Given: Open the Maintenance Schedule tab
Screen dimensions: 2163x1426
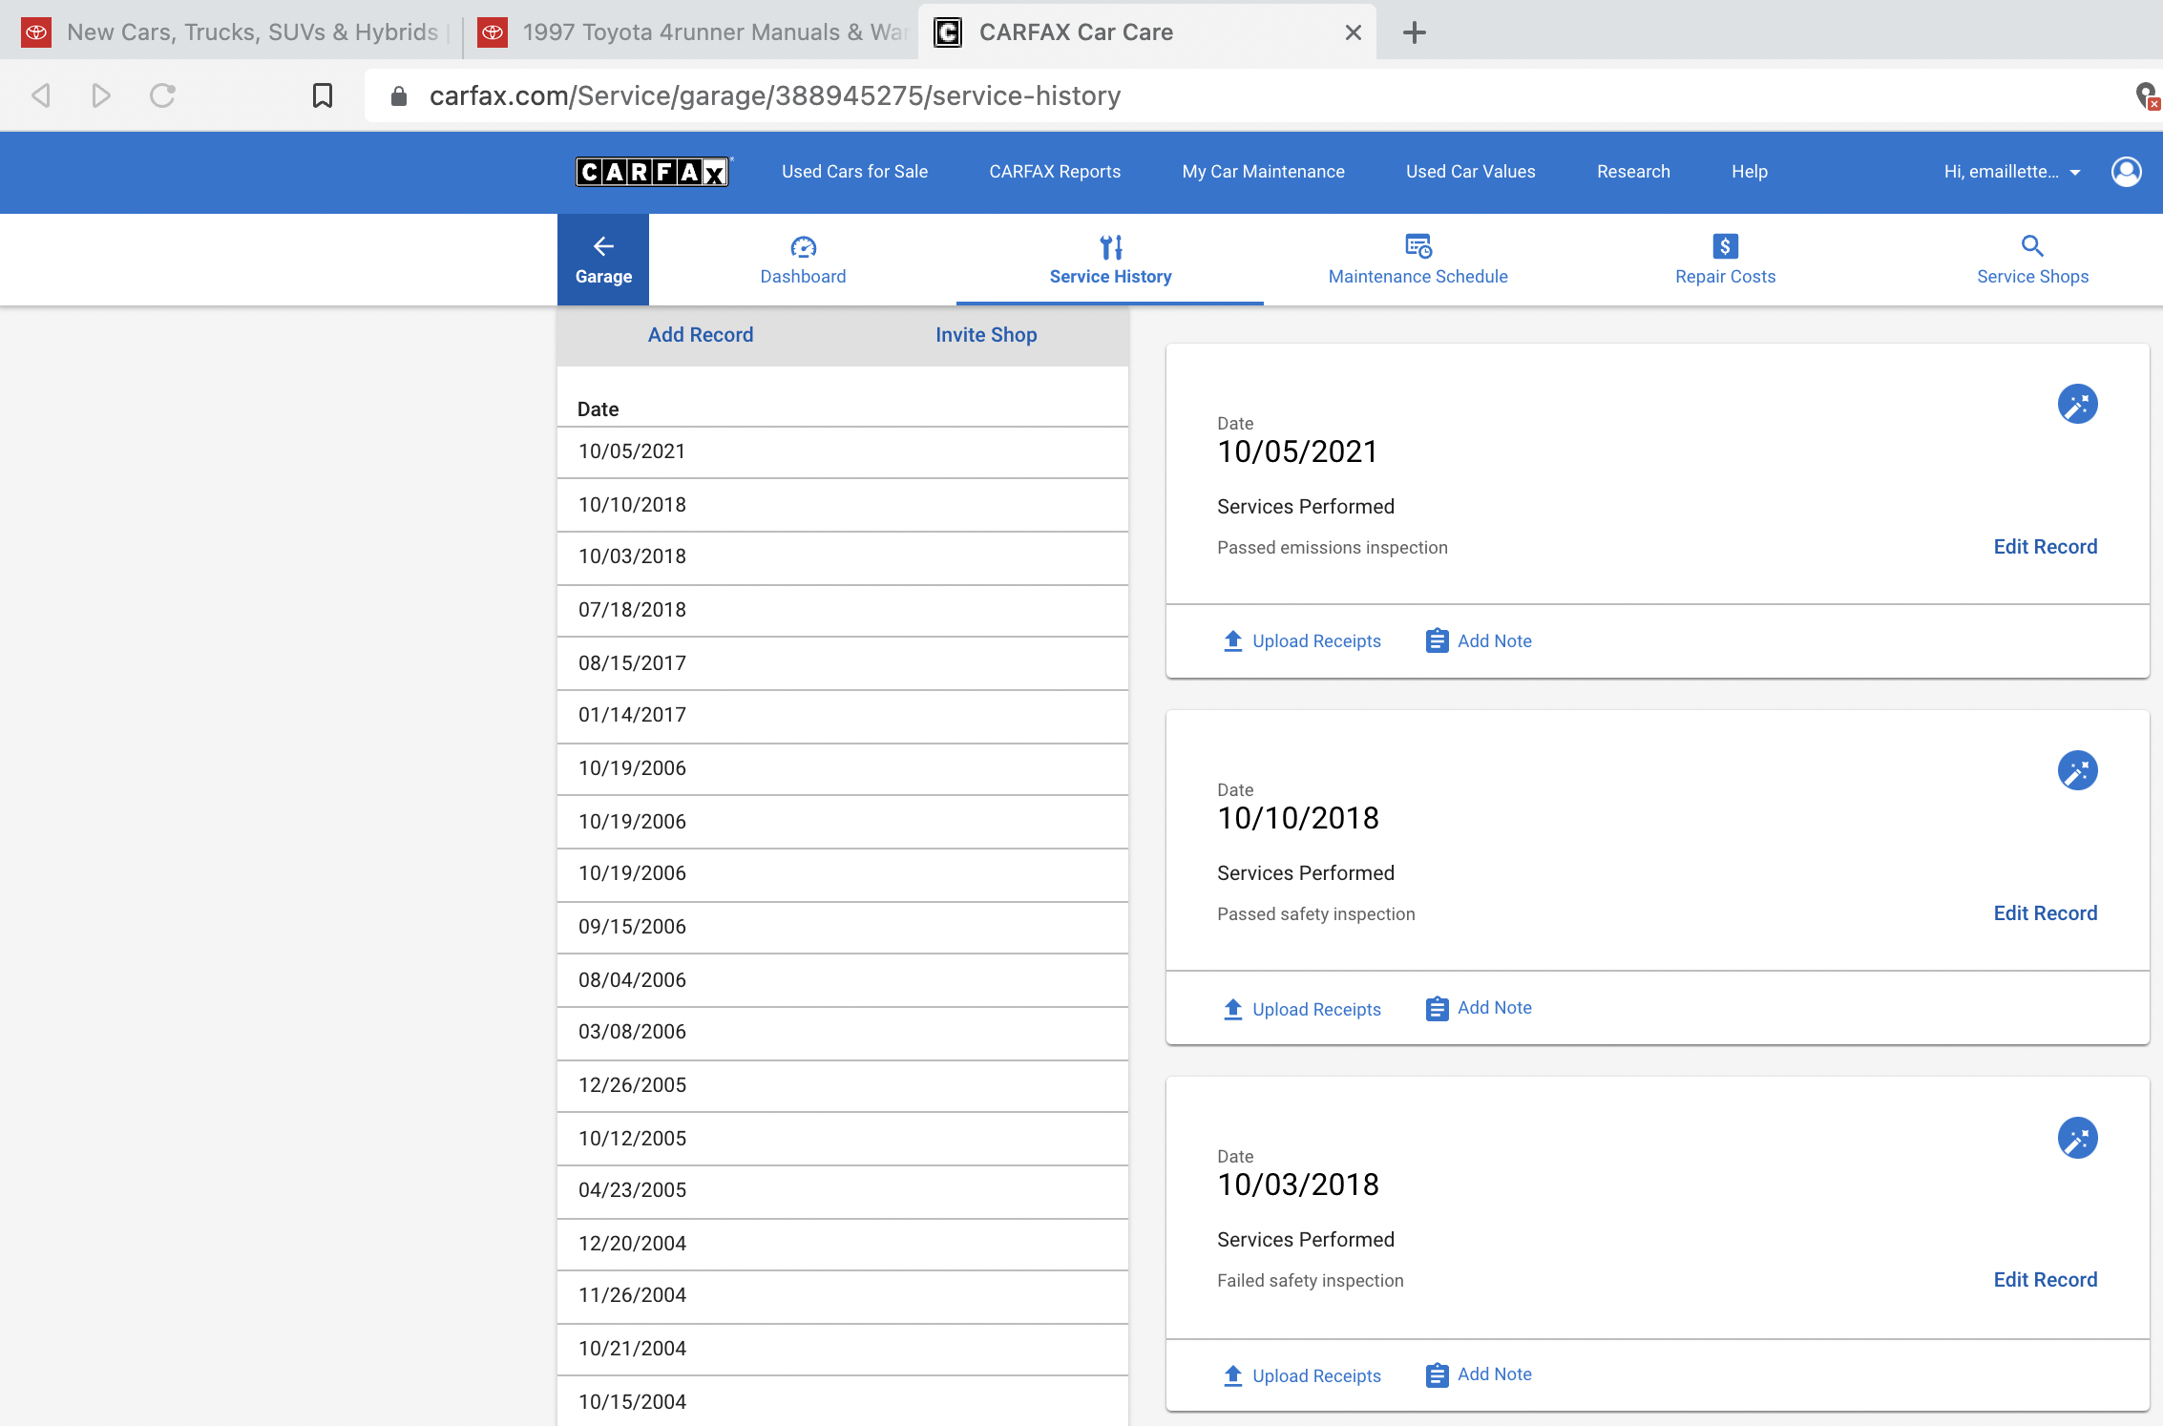Looking at the screenshot, I should (x=1417, y=260).
